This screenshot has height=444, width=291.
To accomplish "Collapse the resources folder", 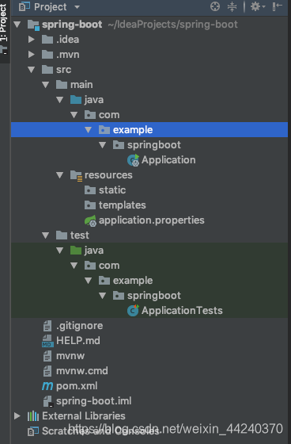I will pyautogui.click(x=59, y=175).
